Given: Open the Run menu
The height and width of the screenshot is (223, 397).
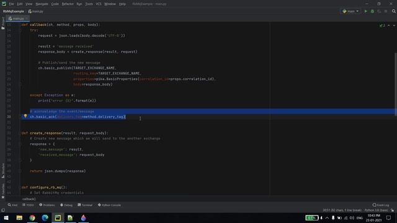Looking at the screenshot, I should (x=79, y=4).
